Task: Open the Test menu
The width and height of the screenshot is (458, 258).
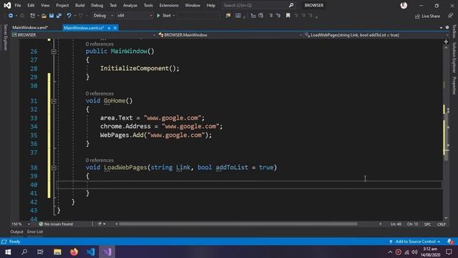Action: (113, 5)
